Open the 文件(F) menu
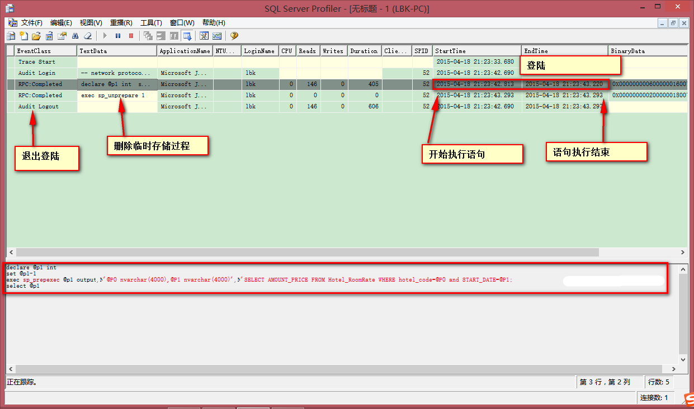Viewport: 694px width, 409px height. 32,23
